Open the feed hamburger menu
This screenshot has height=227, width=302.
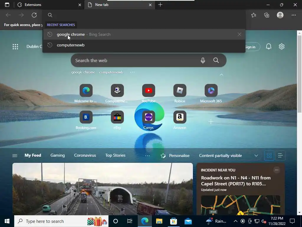15,155
